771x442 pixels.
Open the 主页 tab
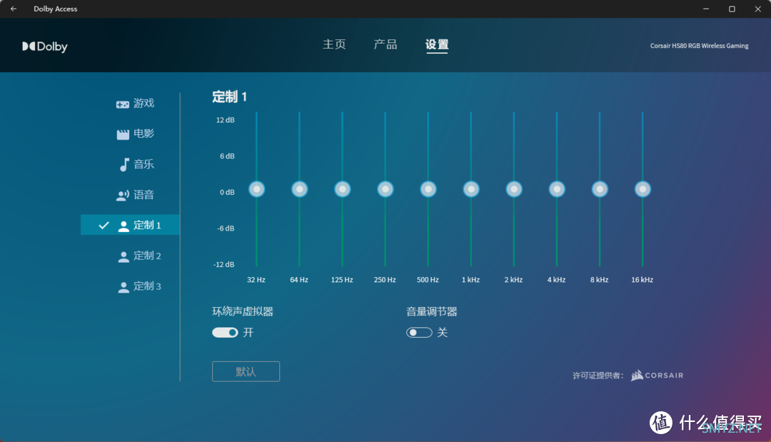tap(334, 44)
